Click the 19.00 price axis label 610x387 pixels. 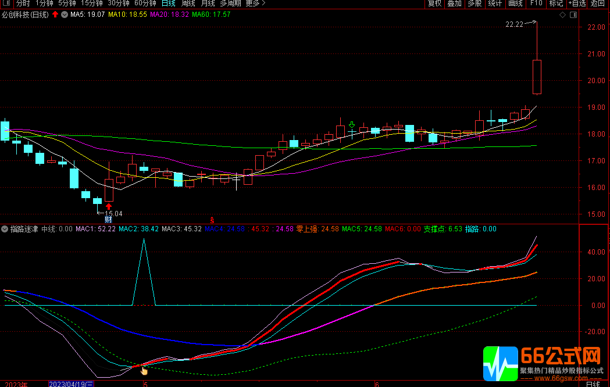(x=597, y=107)
